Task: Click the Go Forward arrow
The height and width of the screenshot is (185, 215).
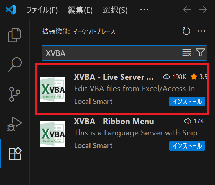Action: (x=203, y=10)
